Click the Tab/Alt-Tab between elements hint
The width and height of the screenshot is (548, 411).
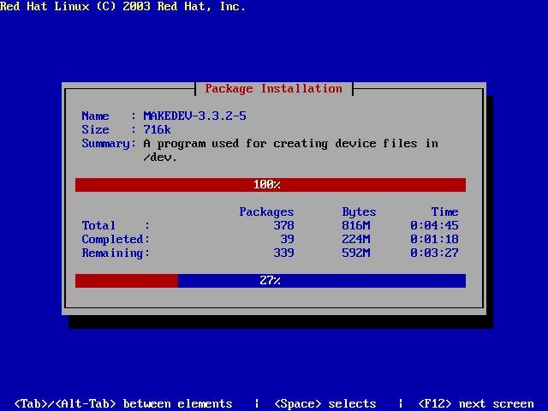123,403
